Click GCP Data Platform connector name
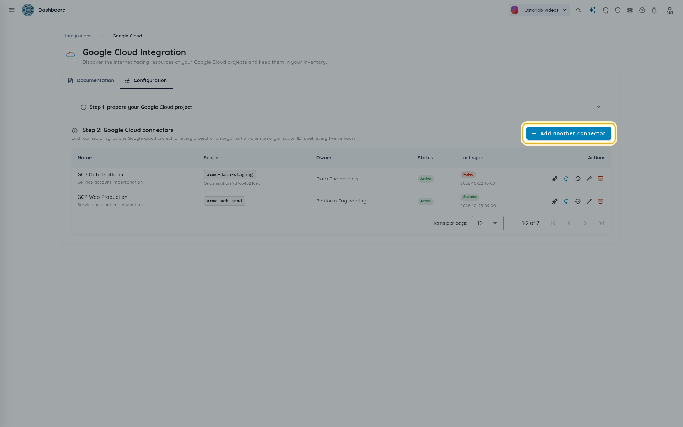The height and width of the screenshot is (427, 683). (x=100, y=175)
